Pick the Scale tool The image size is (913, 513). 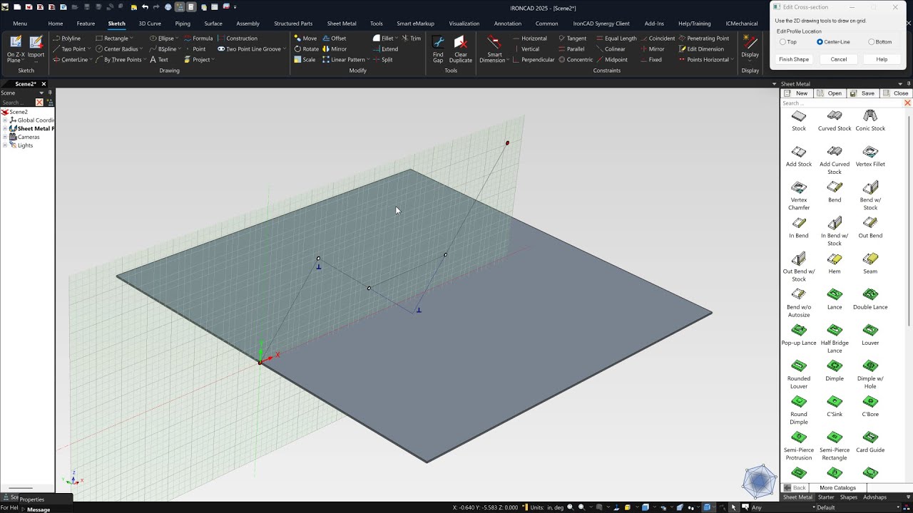click(x=305, y=60)
